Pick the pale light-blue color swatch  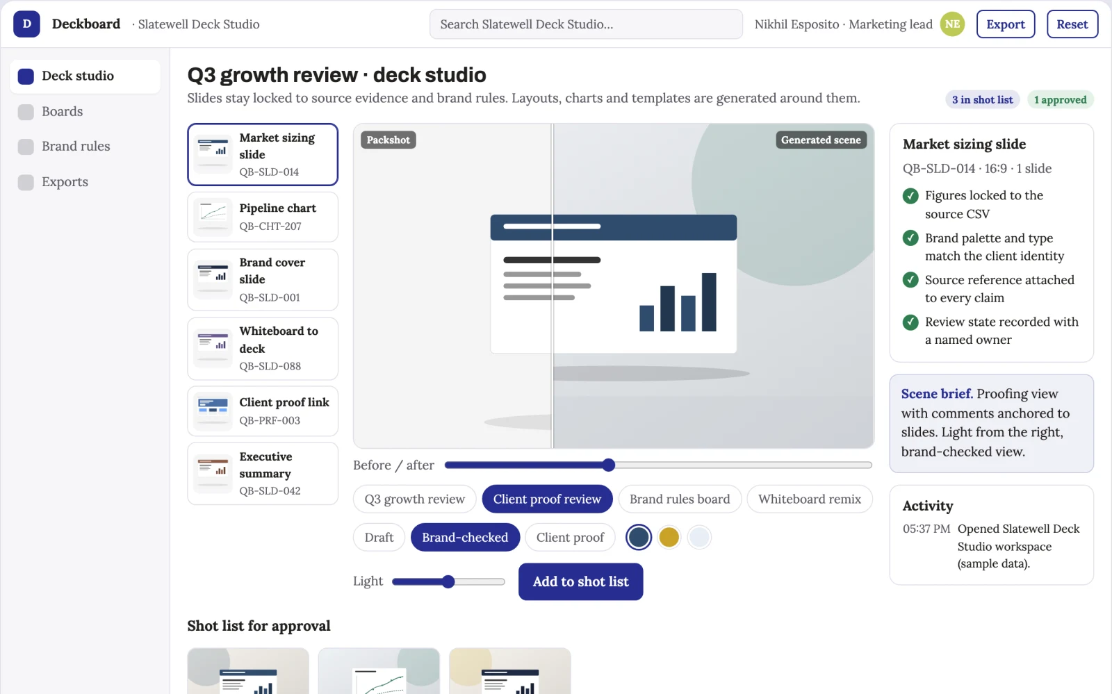click(699, 537)
